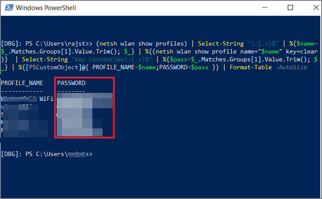This screenshot has height=199, width=322.
Task: Maximize the PowerShell window
Action: click(290, 8)
